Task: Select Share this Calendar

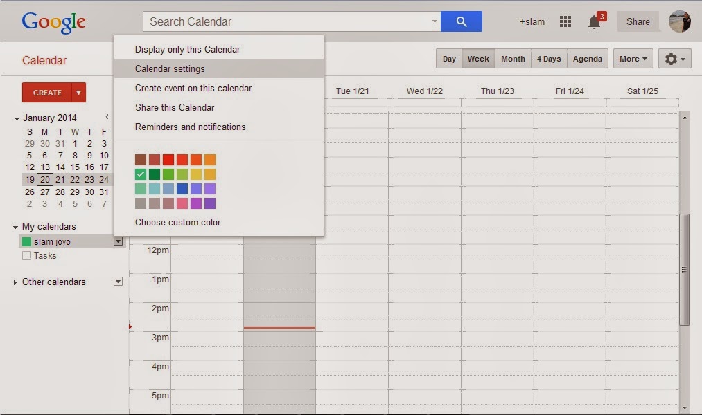Action: [218, 107]
